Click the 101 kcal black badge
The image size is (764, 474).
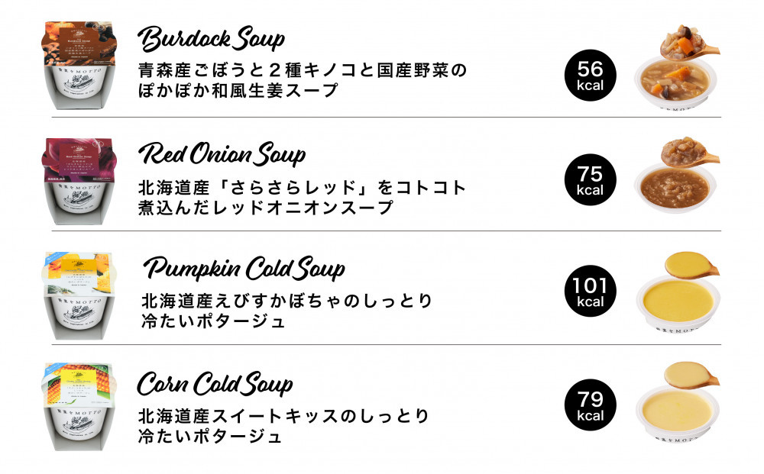coord(590,291)
